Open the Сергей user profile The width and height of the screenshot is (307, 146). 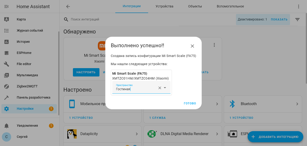(29, 137)
